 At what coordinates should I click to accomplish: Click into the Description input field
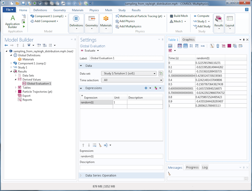pyautogui.click(x=121, y=167)
